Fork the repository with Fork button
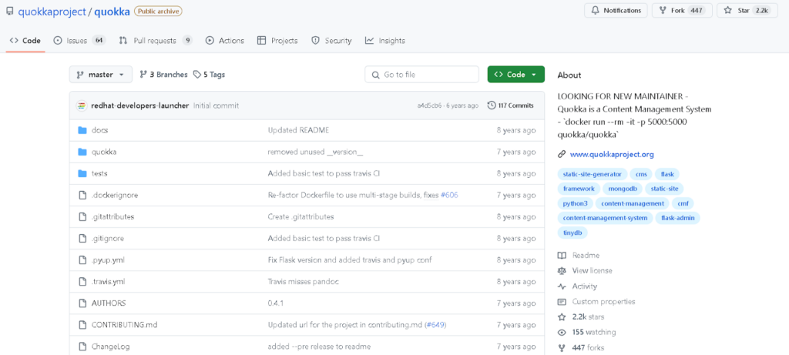This screenshot has height=355, width=789. [683, 10]
